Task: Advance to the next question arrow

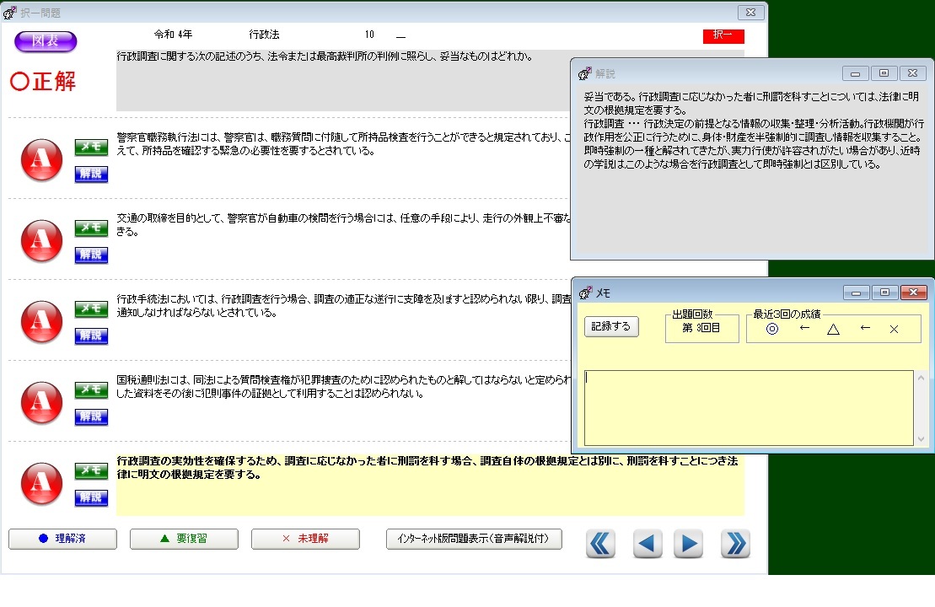Action: [x=688, y=545]
